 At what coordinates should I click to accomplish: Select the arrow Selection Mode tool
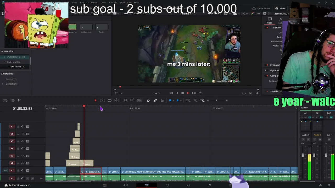click(x=95, y=101)
